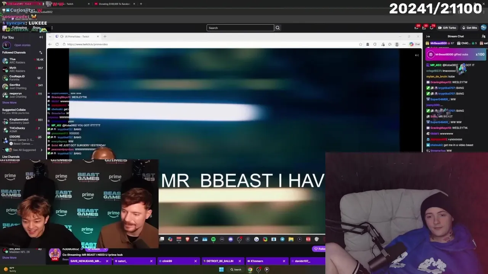This screenshot has height=274, width=488.
Task: Click the inner browser URL twitch.tv/primevideo
Action: tap(87, 44)
